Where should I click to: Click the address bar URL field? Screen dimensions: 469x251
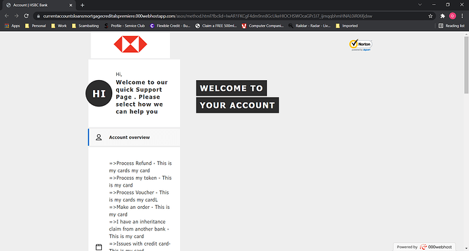233,16
